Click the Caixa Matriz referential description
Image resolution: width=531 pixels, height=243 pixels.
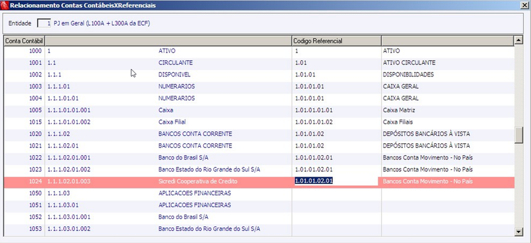(x=399, y=110)
